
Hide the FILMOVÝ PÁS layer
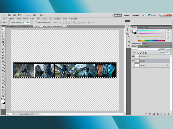(x=133, y=57)
